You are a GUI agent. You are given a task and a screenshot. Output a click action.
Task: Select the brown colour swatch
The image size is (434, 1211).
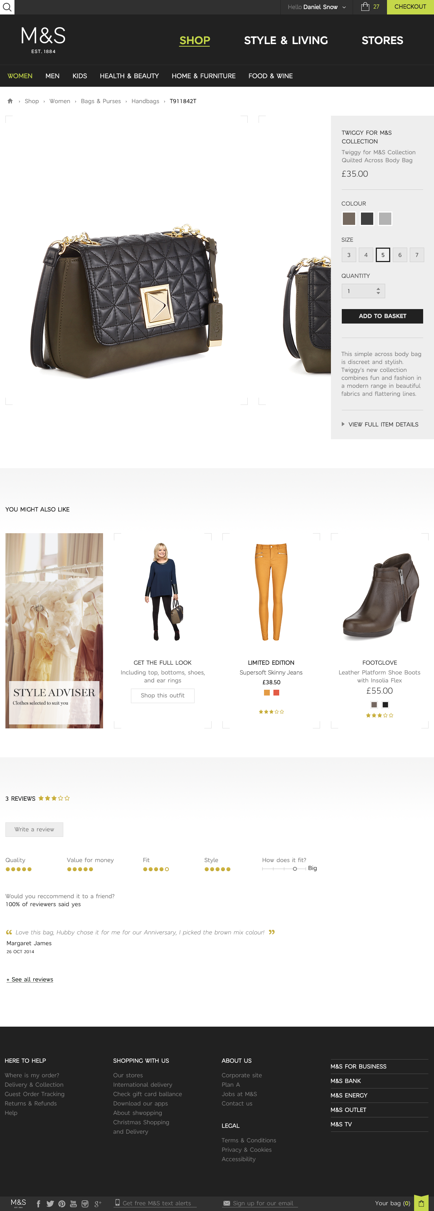click(x=348, y=219)
